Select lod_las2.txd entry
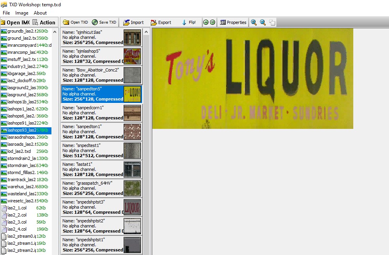 [26, 151]
